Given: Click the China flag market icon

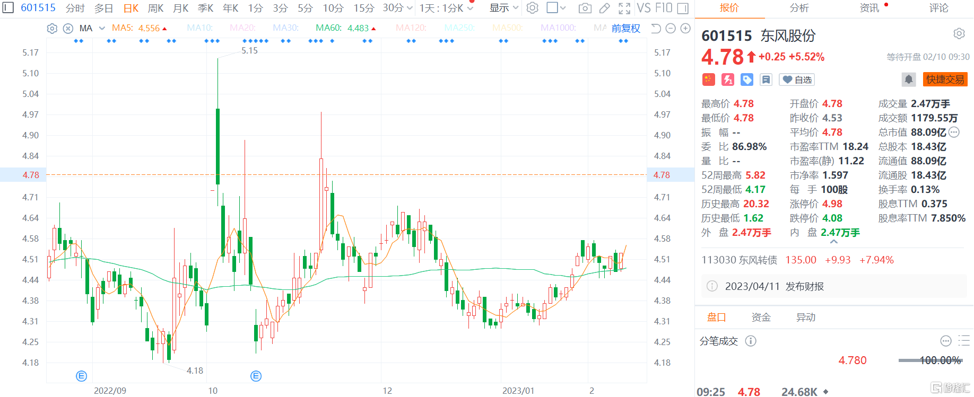Looking at the screenshot, I should [708, 80].
